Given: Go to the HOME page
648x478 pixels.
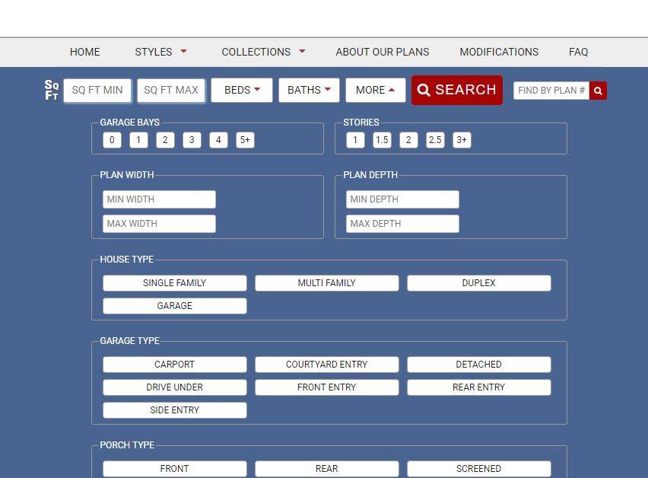Looking at the screenshot, I should [x=84, y=52].
